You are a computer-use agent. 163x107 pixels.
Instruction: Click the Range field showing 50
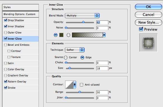pos(102,92)
